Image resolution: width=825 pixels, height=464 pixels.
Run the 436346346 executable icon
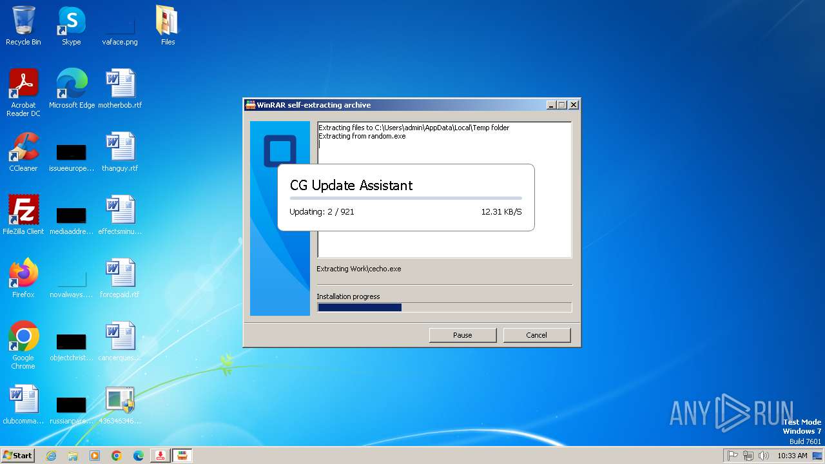coord(120,405)
